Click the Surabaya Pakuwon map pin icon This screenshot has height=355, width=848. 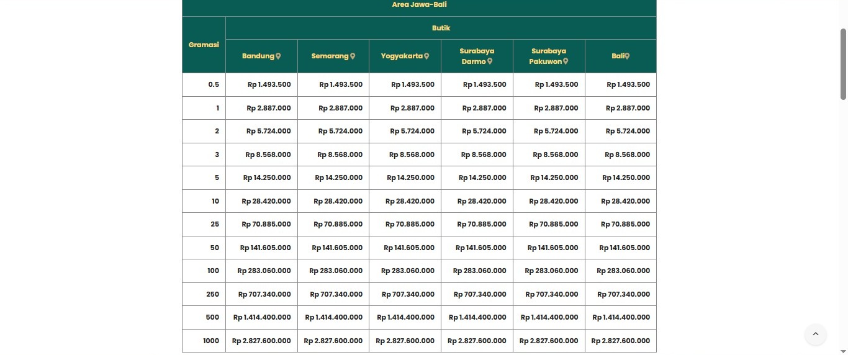(566, 61)
